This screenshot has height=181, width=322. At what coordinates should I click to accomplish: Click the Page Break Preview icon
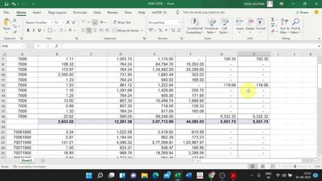273,166
